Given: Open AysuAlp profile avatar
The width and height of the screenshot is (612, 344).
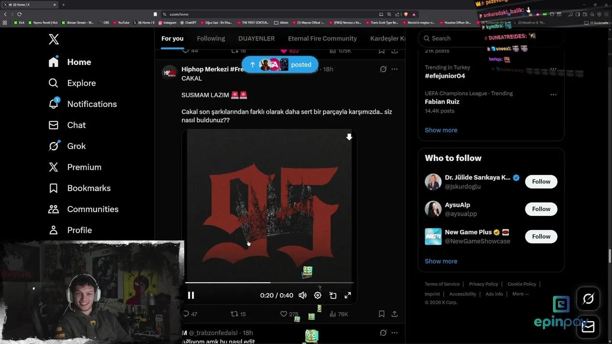Looking at the screenshot, I should click(x=433, y=209).
